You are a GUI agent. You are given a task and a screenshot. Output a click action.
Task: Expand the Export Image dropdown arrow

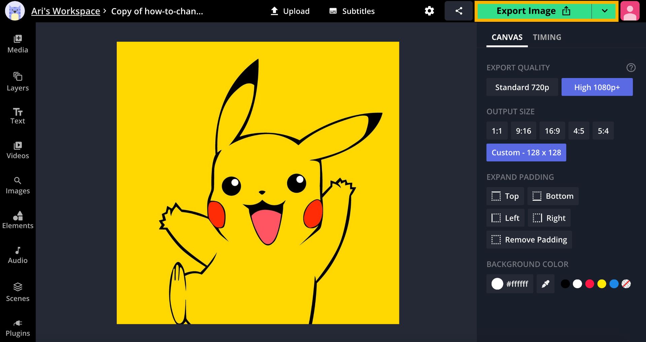pos(604,11)
